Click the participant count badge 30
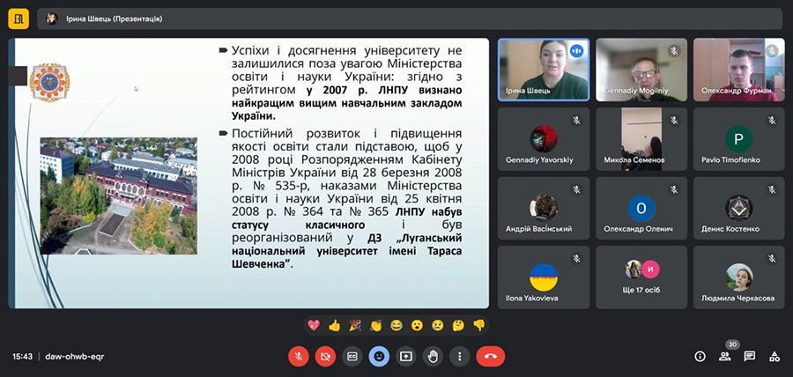Screen dimensions: 793x377 (x=732, y=344)
